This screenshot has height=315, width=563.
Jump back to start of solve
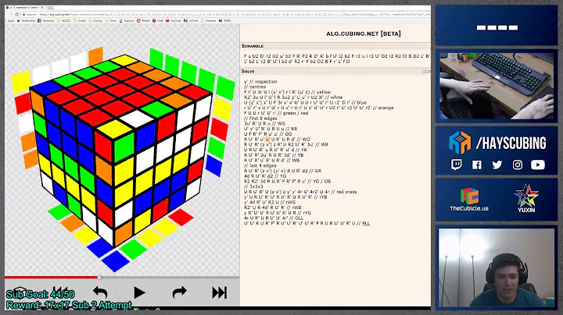(60, 292)
